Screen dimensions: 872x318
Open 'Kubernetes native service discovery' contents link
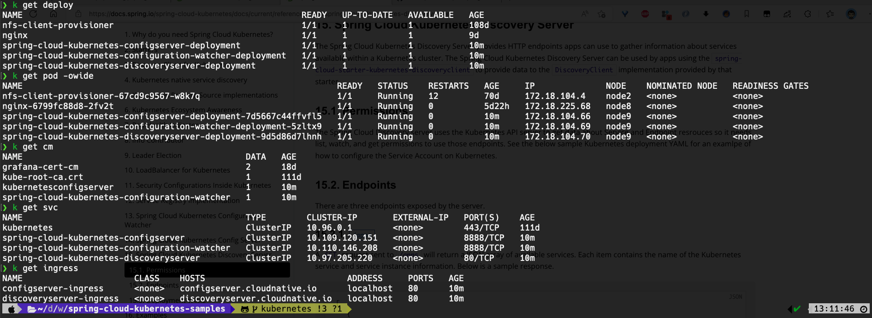pos(186,80)
